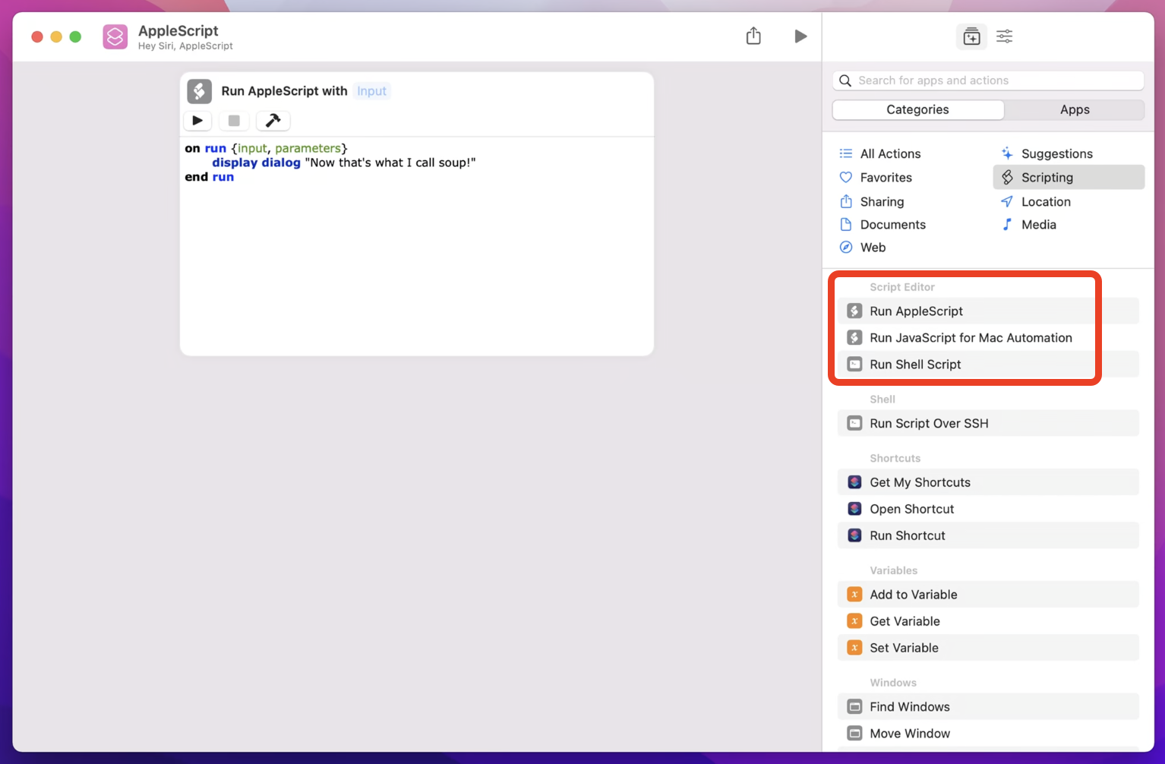Image resolution: width=1165 pixels, height=764 pixels.
Task: Open the shortcut details settings sliders icon
Action: click(x=1005, y=36)
